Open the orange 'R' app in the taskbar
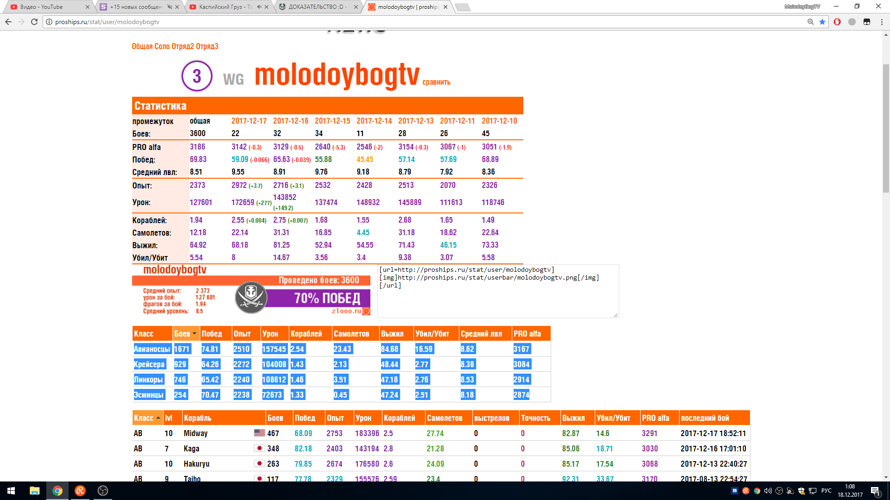This screenshot has width=890, height=500. coord(80,491)
